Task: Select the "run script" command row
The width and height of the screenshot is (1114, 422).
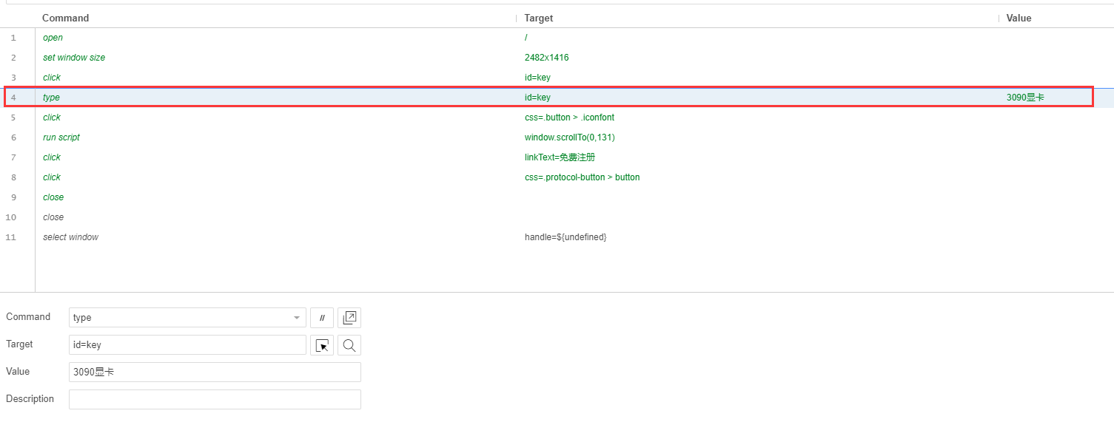Action: tap(61, 137)
